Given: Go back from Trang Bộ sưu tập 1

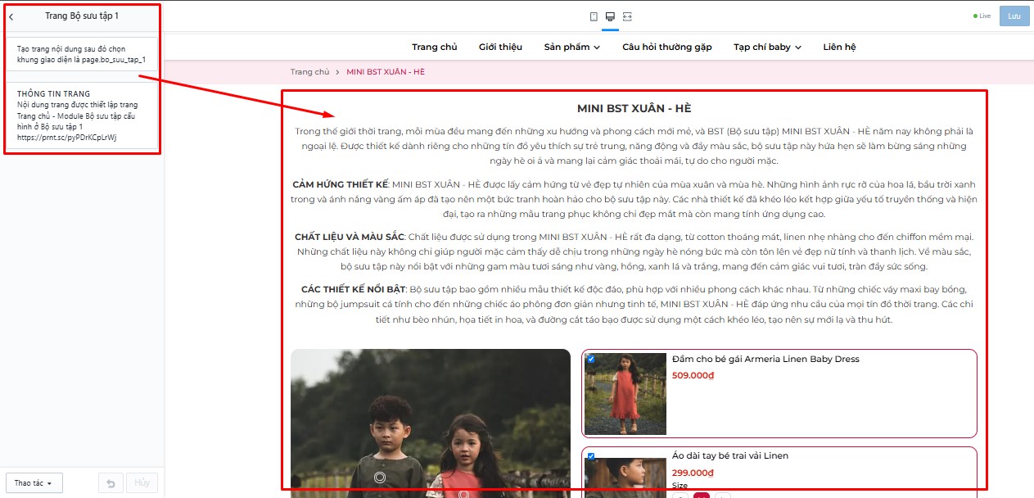Looking at the screenshot, I should [11, 16].
